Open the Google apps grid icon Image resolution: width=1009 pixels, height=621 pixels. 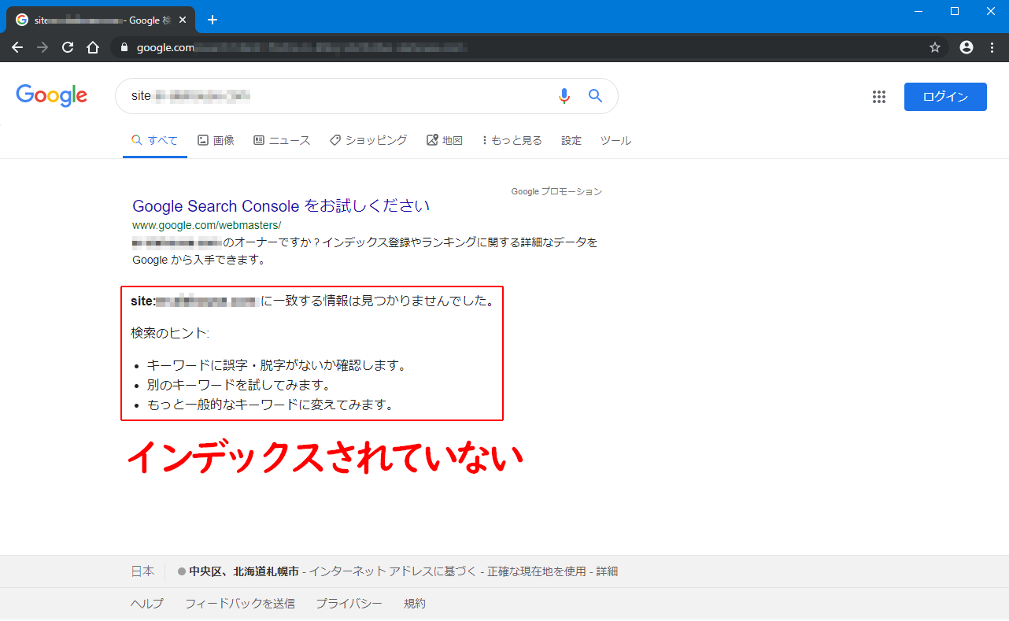click(879, 97)
